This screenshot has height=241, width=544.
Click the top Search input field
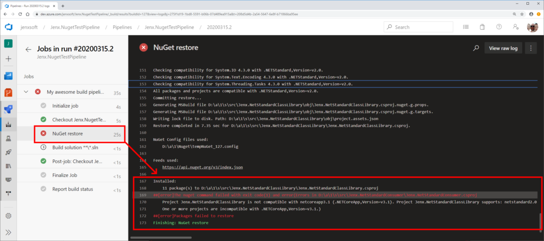pyautogui.click(x=419, y=27)
